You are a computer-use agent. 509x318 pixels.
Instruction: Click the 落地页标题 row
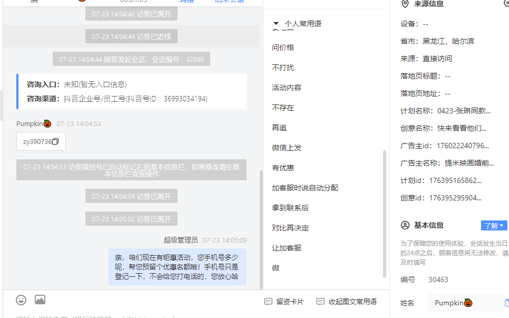click(x=426, y=76)
